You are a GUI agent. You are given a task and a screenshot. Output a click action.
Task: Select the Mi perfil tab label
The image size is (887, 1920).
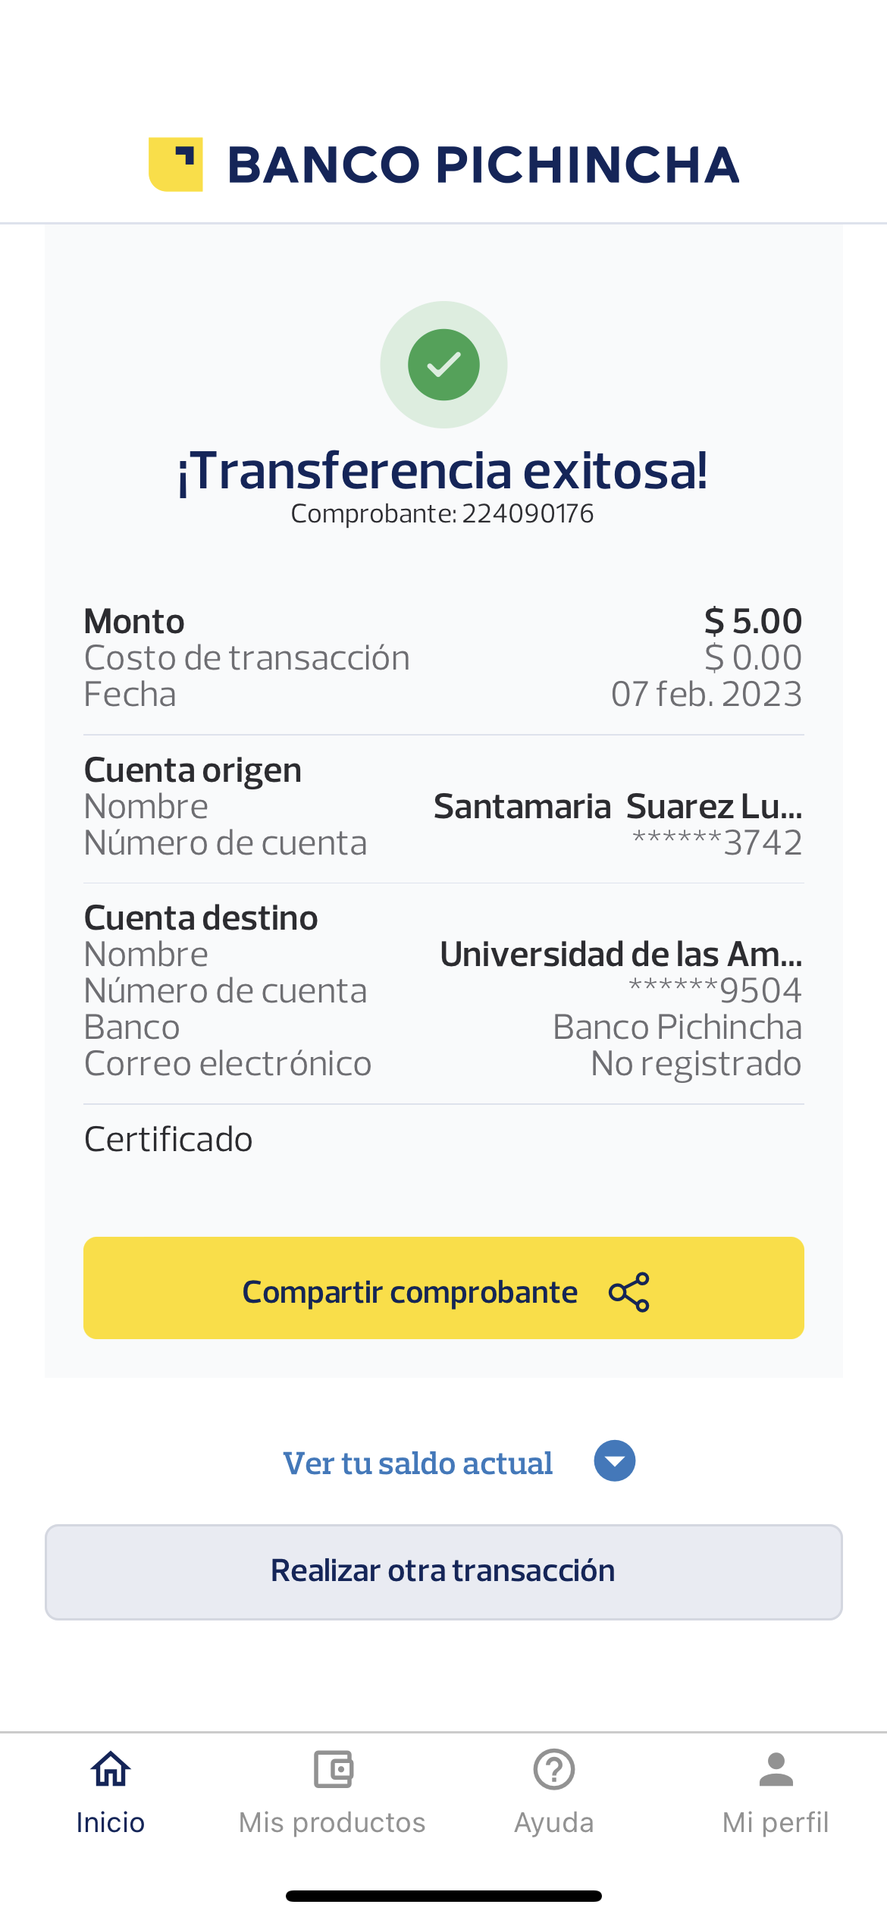[x=776, y=1822]
